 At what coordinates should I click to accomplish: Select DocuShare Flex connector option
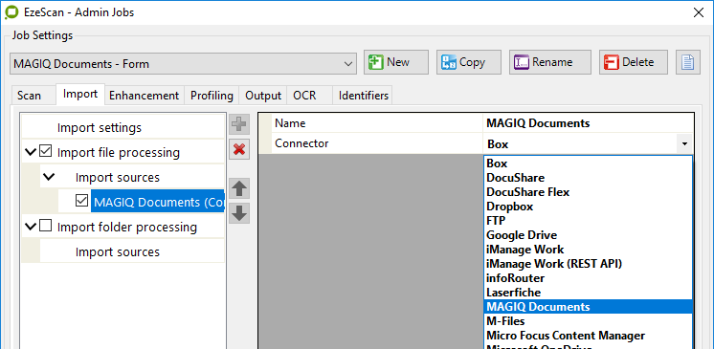[x=588, y=192]
